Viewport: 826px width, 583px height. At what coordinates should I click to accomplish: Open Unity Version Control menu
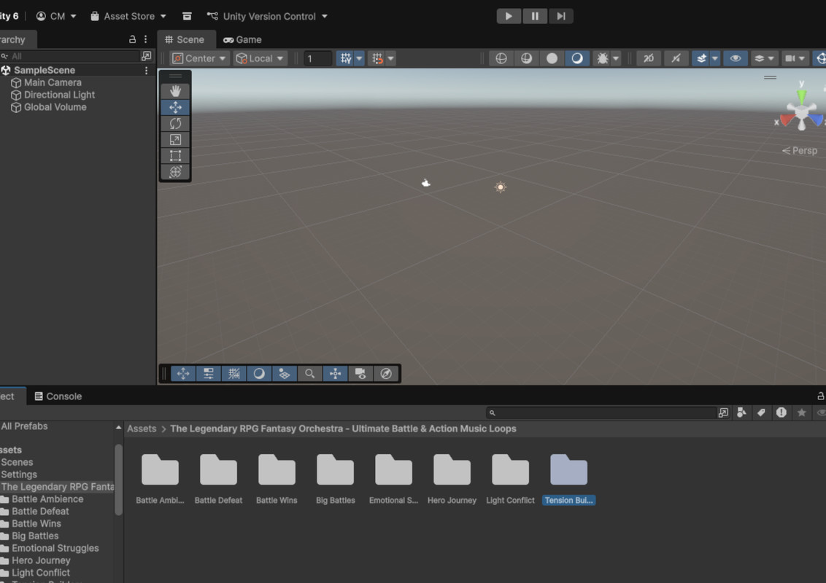click(x=268, y=16)
